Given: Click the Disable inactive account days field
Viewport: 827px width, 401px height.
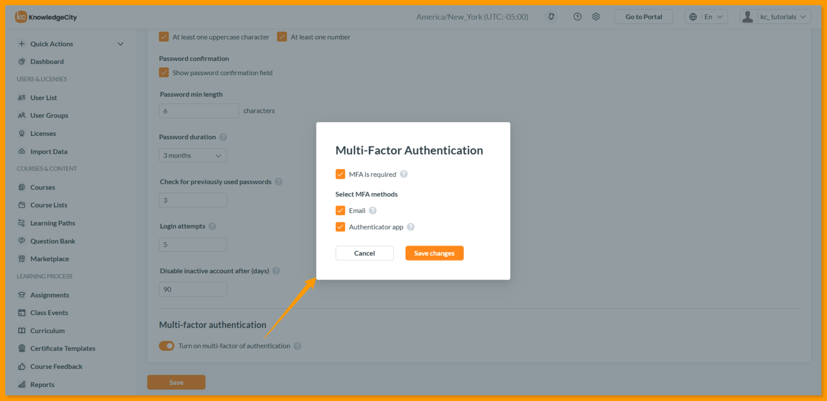Looking at the screenshot, I should pyautogui.click(x=193, y=289).
